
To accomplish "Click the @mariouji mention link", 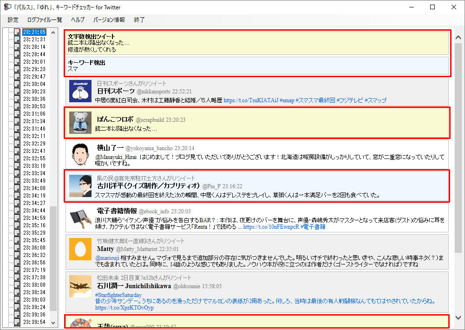I will (x=107, y=257).
